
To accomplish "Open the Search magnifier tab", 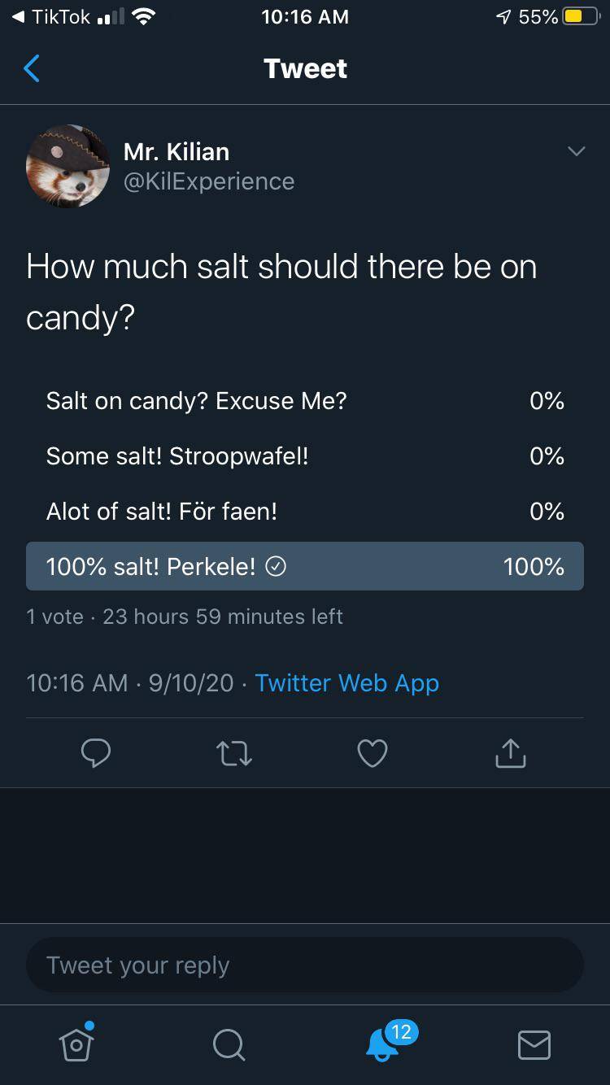I will point(229,1044).
